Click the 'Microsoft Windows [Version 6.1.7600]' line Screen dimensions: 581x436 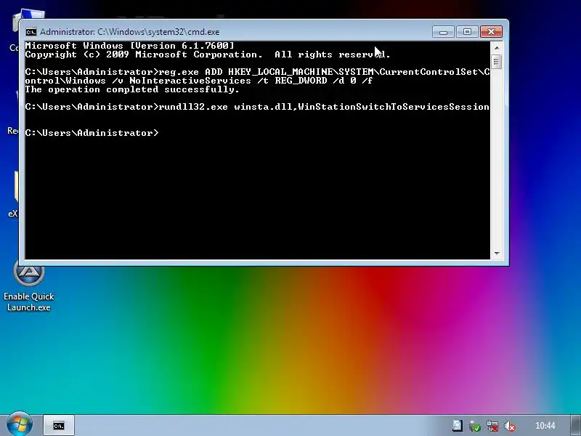click(130, 46)
